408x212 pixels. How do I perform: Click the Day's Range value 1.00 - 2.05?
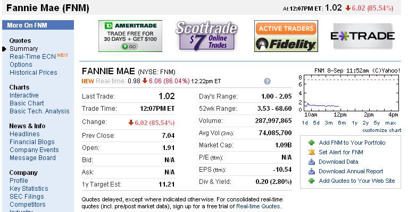pos(276,96)
